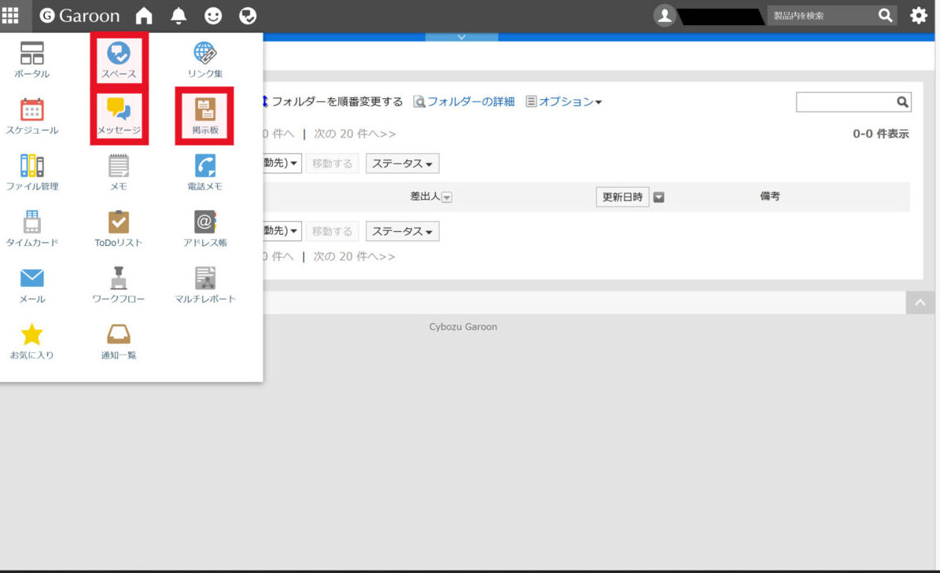Image resolution: width=940 pixels, height=573 pixels.
Task: Open the 更新日時 sort dropdown
Action: pos(658,197)
